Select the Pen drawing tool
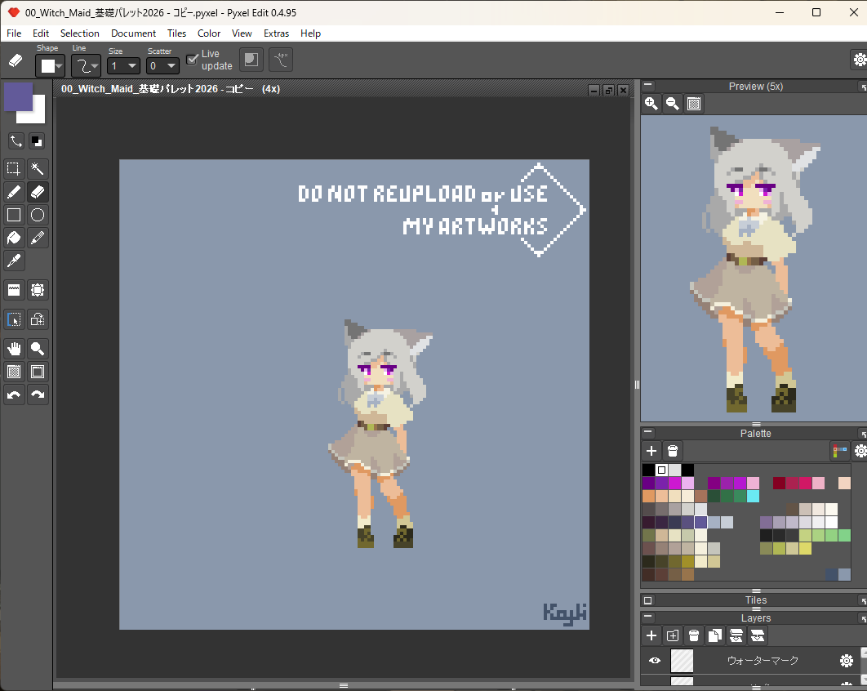This screenshot has height=691, width=867. tap(14, 192)
